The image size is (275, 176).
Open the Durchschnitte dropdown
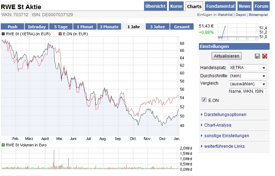247,76
